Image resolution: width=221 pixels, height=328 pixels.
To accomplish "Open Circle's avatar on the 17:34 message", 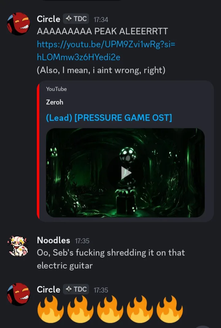I will click(19, 24).
